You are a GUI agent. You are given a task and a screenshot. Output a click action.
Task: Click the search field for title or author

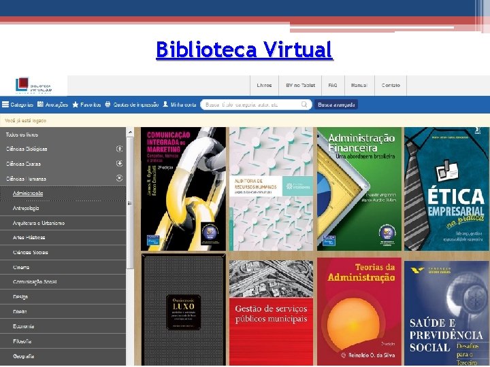(x=256, y=105)
